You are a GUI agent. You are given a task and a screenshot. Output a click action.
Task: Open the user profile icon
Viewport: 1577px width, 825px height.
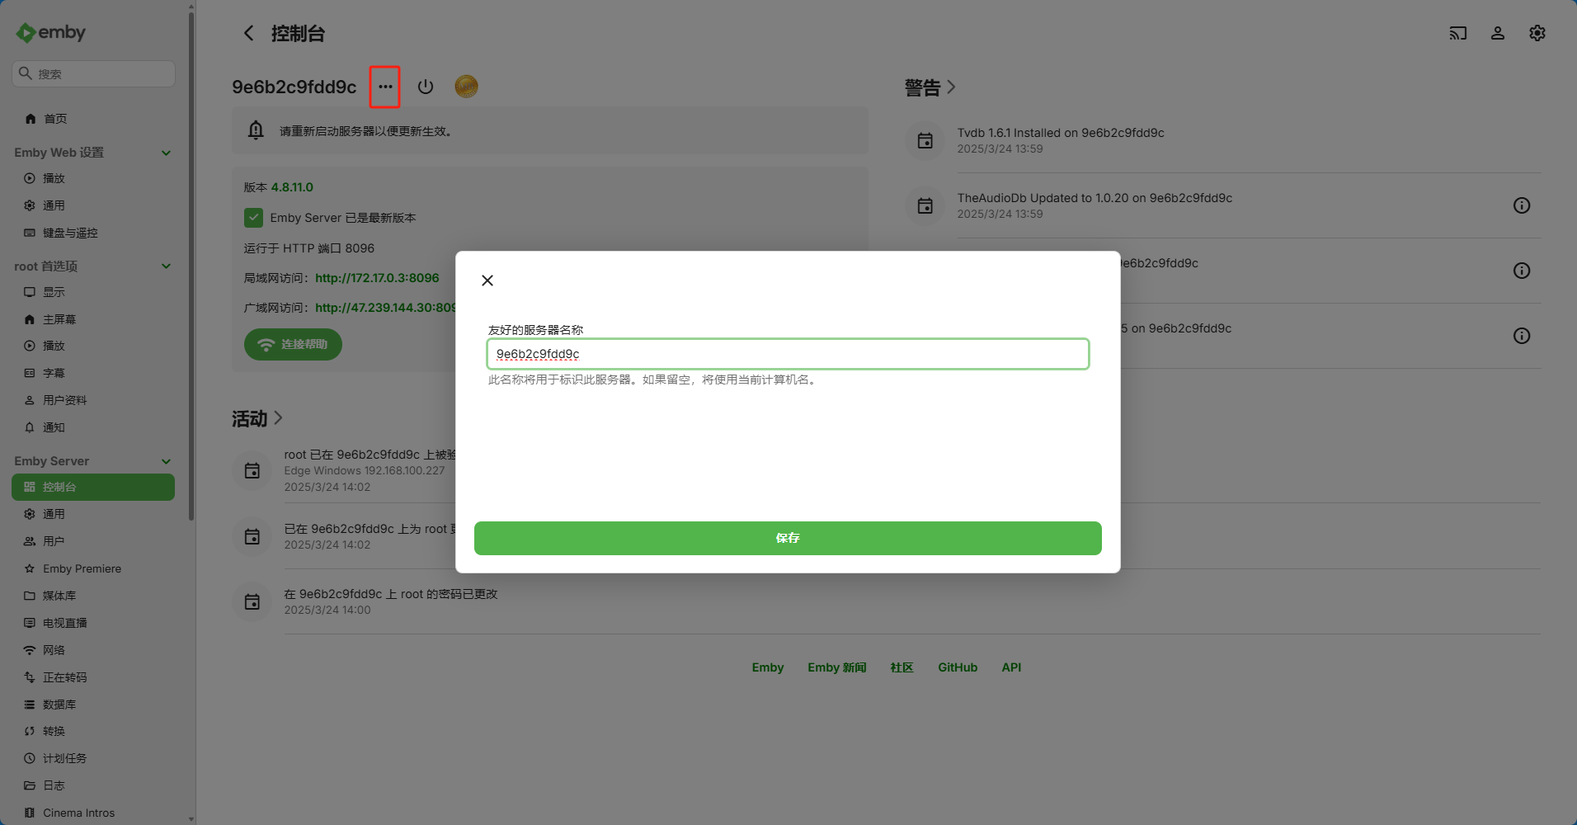click(1498, 33)
